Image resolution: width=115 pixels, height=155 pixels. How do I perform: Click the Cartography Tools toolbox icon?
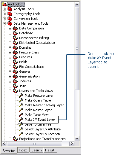10,14
